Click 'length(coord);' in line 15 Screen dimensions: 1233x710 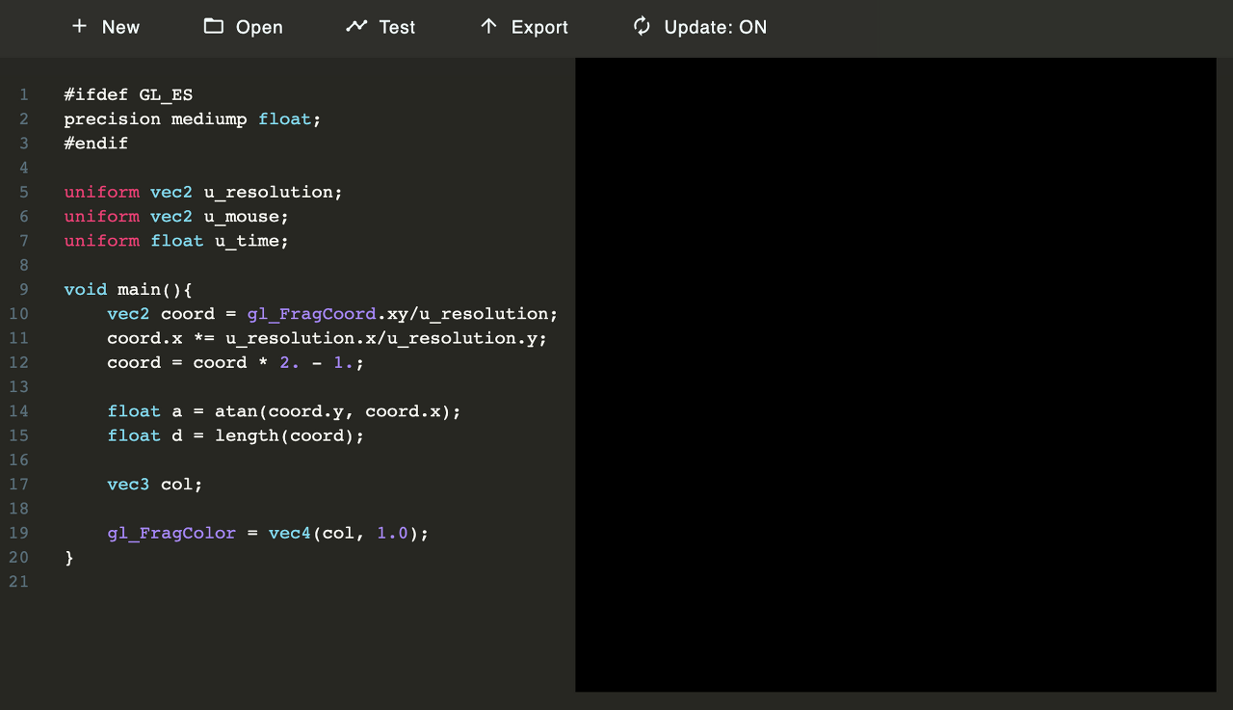pos(290,435)
